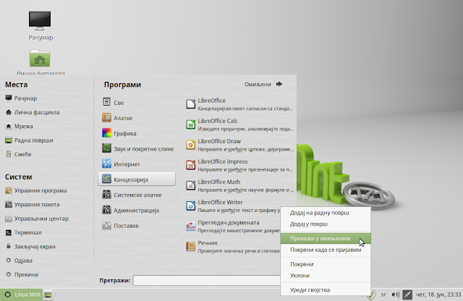The height and width of the screenshot is (301, 463).
Task: Select Закључај екран
Action: (x=30, y=246)
